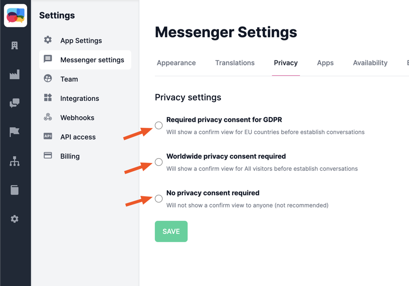Click the puzzle icon next to Integrations
This screenshot has height=286, width=409.
click(48, 98)
